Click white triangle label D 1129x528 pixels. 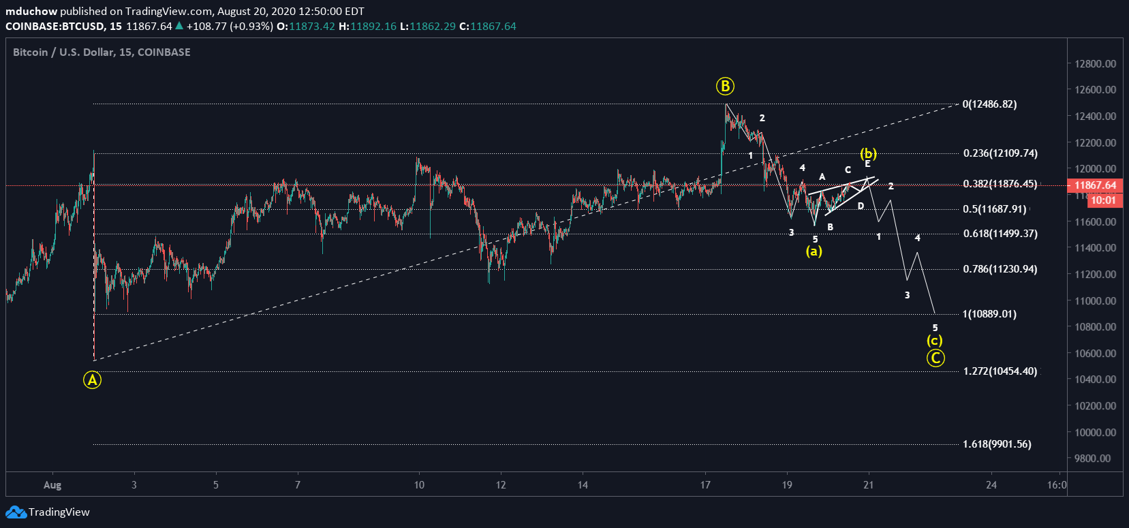point(861,206)
